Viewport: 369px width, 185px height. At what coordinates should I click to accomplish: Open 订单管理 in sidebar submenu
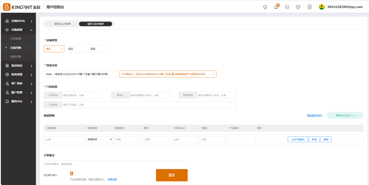tap(16, 39)
